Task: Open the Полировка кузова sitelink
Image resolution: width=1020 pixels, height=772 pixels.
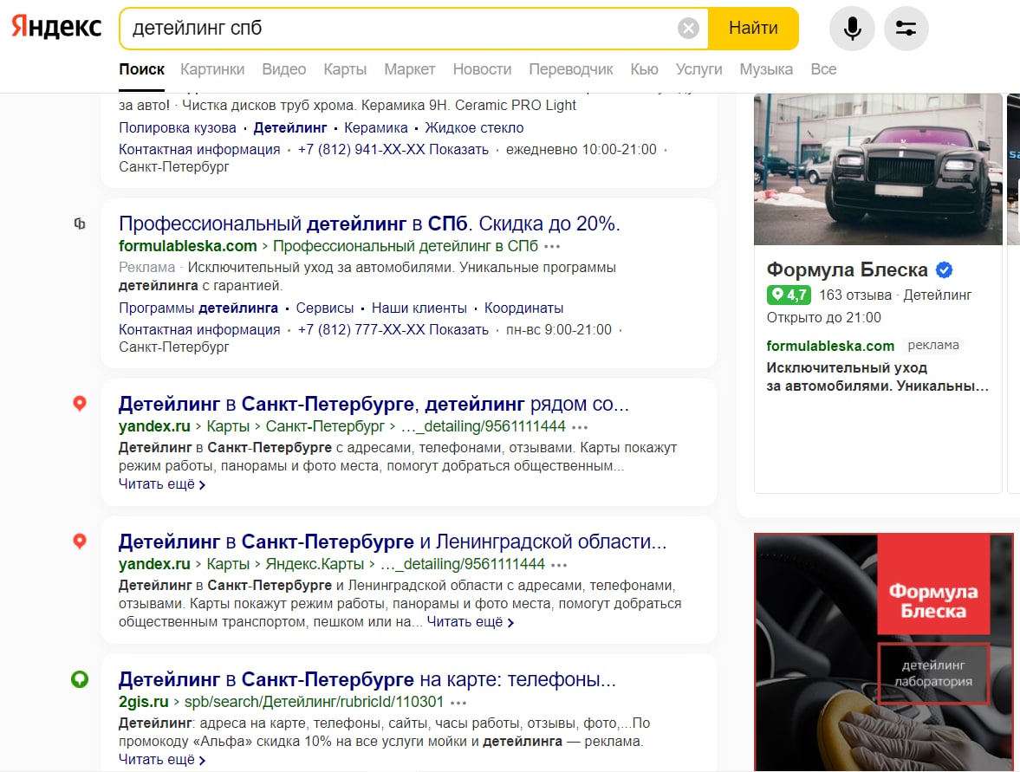Action: [x=177, y=127]
